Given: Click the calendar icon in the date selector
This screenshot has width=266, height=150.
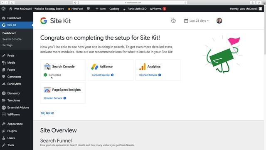Looking at the screenshot, I should point(186,21).
